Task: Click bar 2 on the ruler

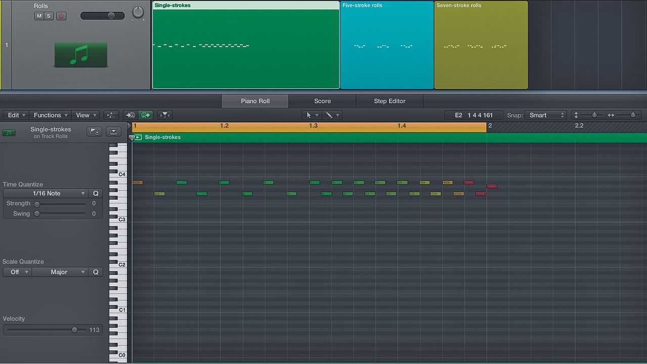Action: (x=490, y=126)
